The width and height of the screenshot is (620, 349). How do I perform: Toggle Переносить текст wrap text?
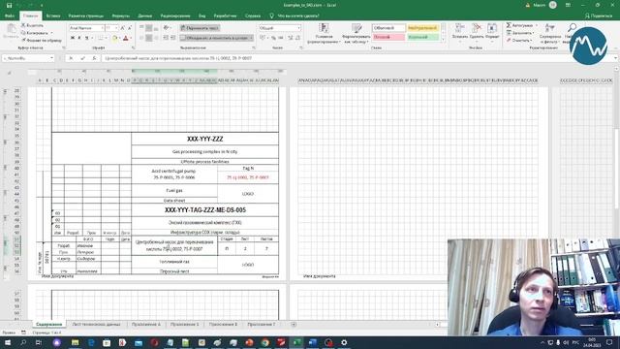[200, 28]
